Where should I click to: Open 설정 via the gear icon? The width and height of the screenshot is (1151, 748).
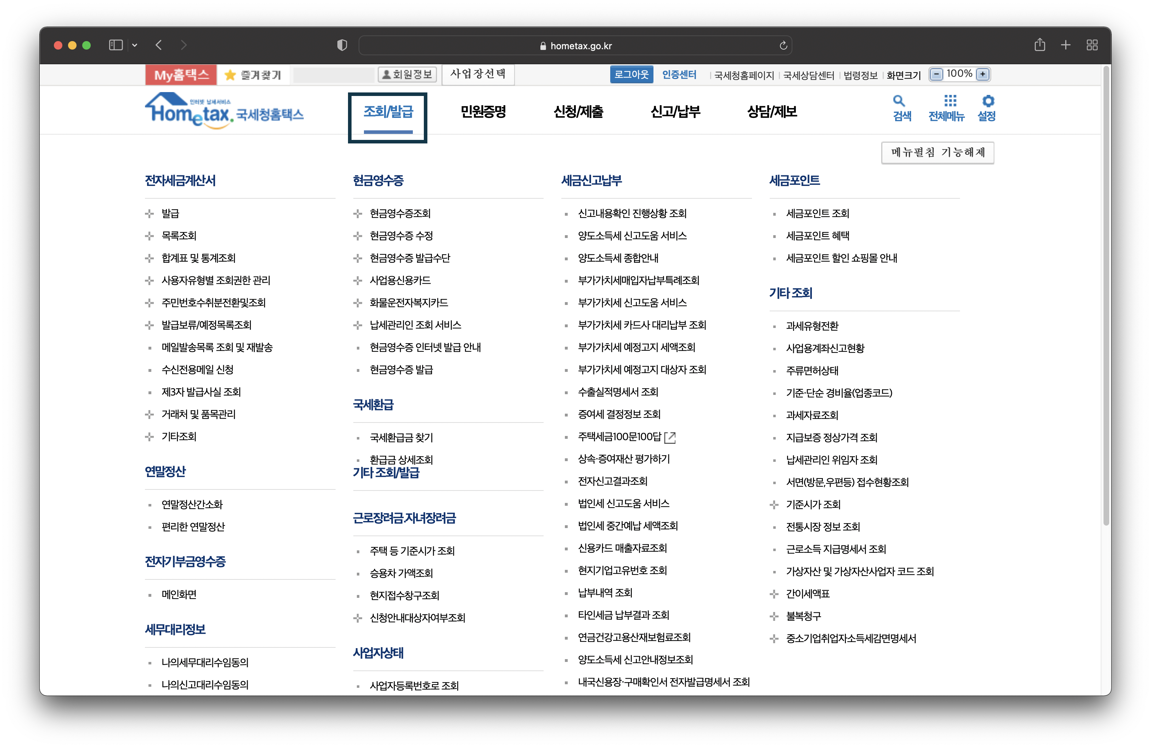coord(987,107)
